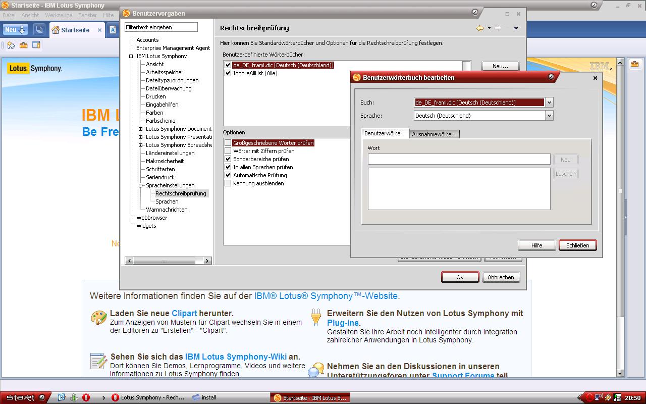Open the Sprache dropdown list
The width and height of the screenshot is (646, 404).
(549, 116)
